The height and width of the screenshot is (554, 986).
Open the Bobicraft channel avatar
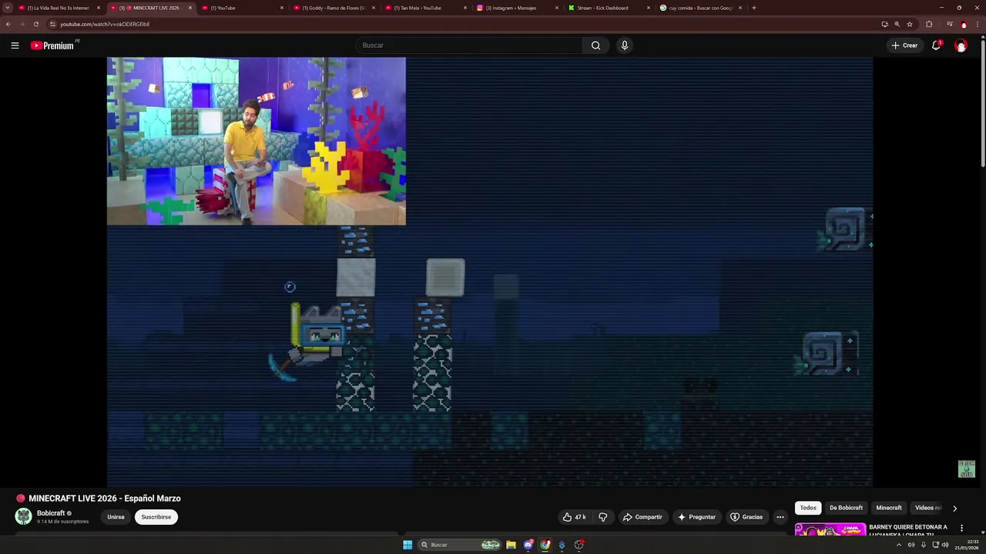24,516
